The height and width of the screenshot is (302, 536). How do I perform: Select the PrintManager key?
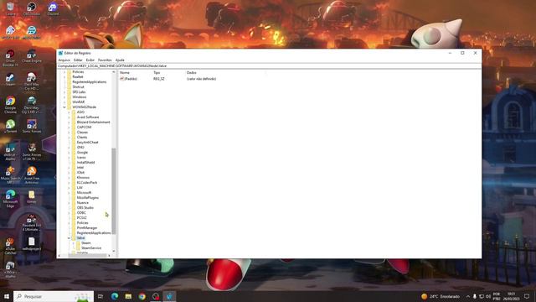tap(87, 227)
